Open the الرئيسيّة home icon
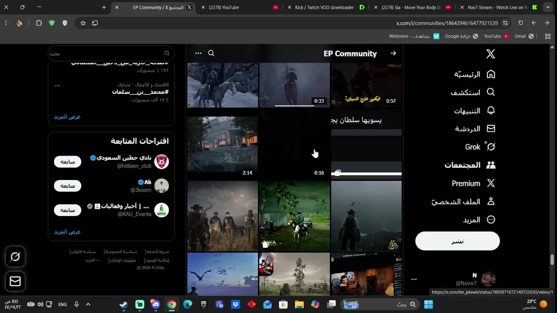 [491, 74]
